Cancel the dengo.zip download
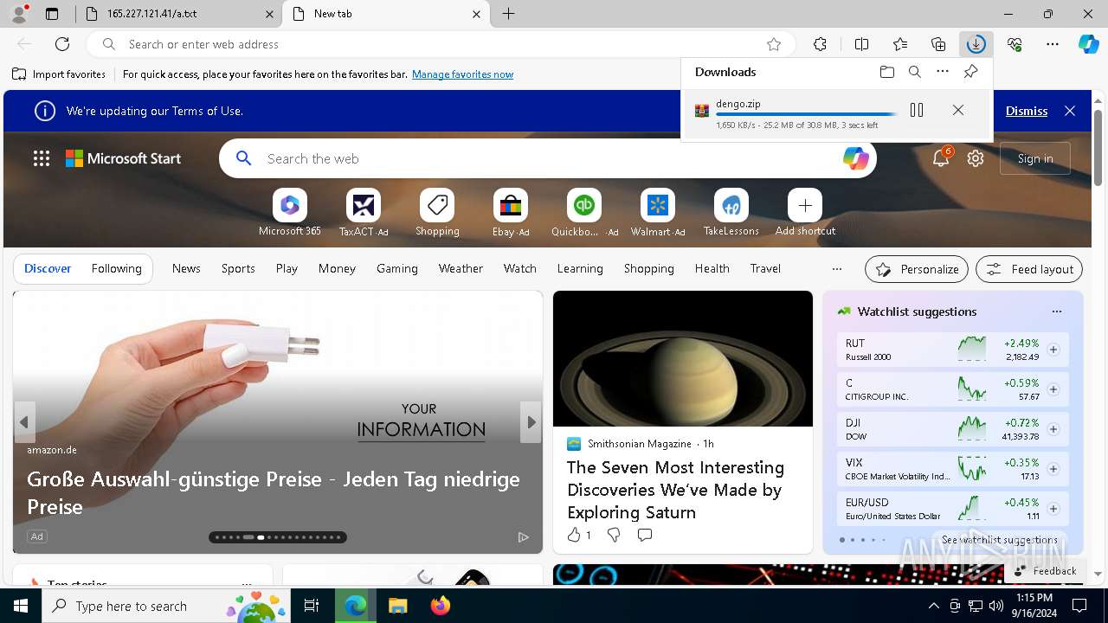 point(958,110)
